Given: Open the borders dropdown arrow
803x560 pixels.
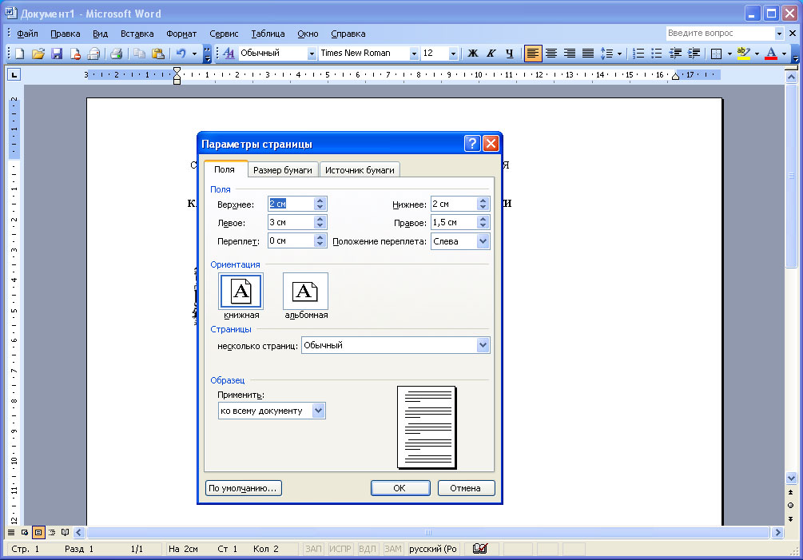Looking at the screenshot, I should (729, 54).
